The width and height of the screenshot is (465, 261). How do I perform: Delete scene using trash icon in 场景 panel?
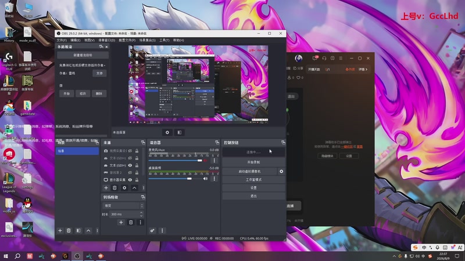[x=69, y=230]
